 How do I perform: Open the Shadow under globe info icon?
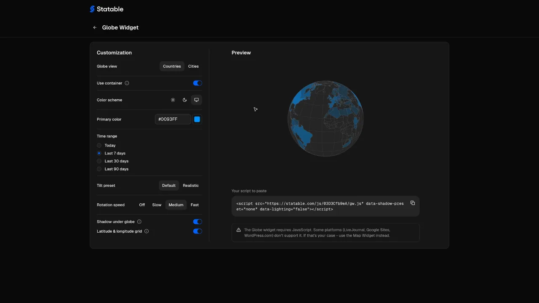tap(139, 222)
